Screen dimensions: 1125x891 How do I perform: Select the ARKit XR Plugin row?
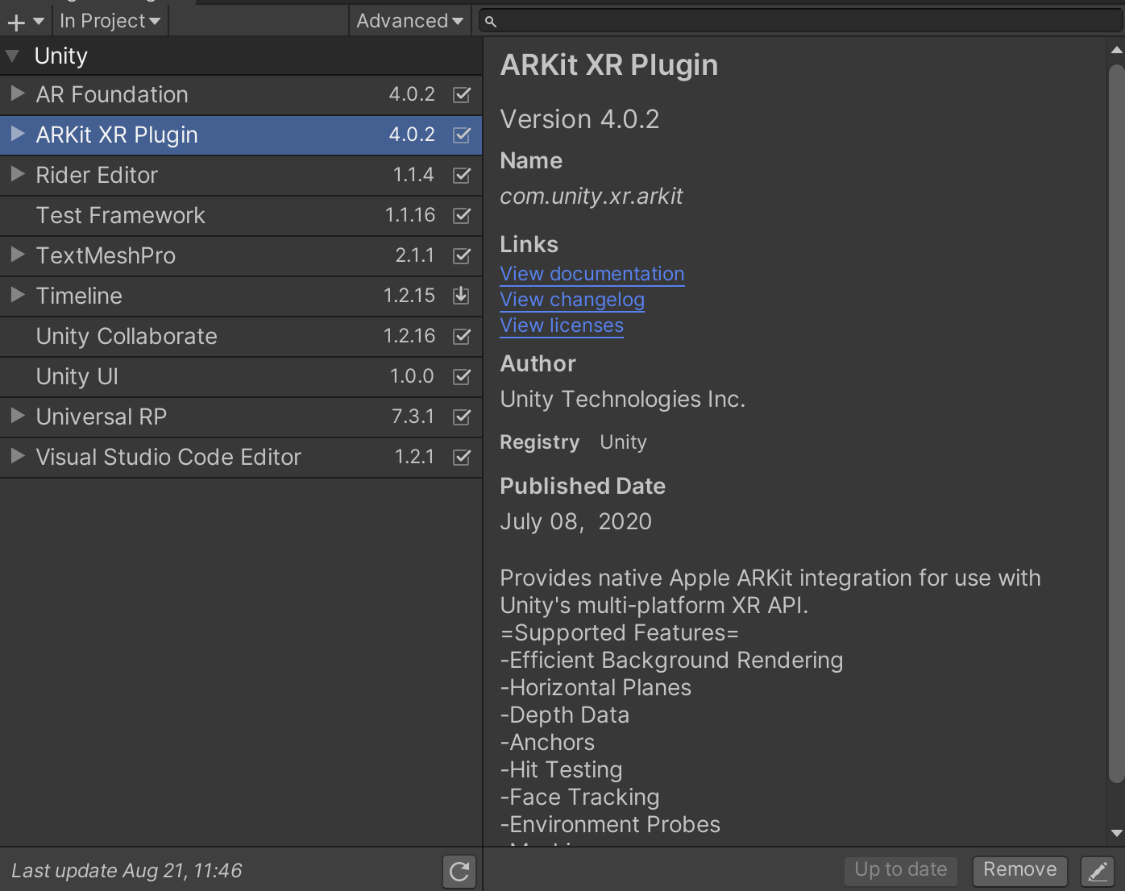241,135
